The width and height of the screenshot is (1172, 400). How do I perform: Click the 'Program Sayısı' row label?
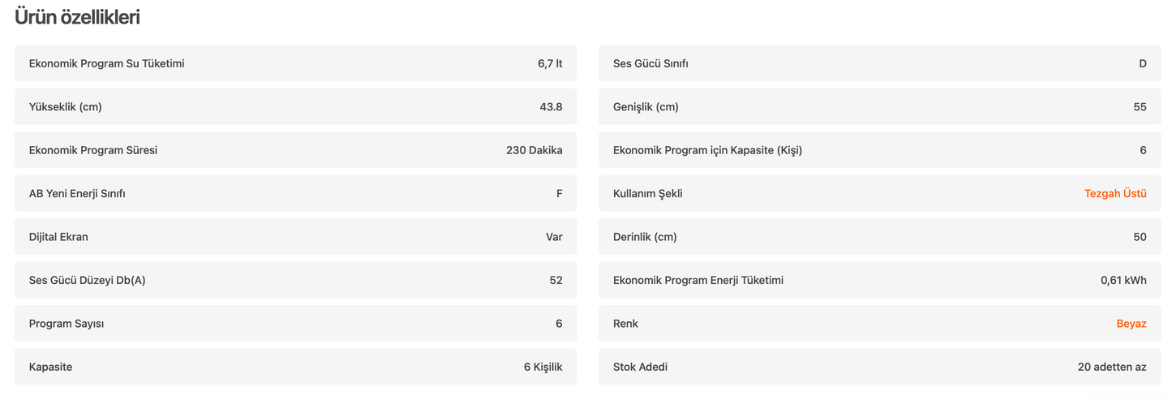[x=67, y=324]
